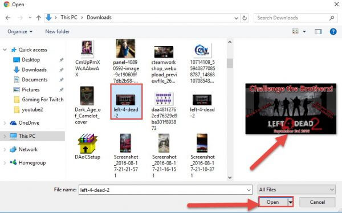Expand the Network tree node
Image resolution: width=342 pixels, height=213 pixels.
(5, 150)
